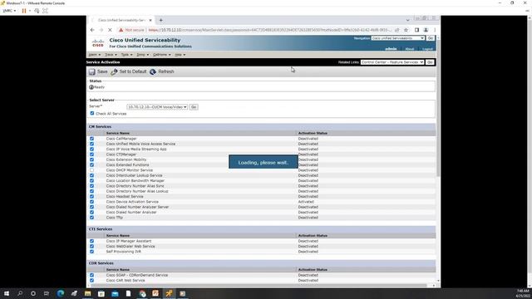The height and width of the screenshot is (299, 532).
Task: Open File Explorer from the taskbar
Action: [x=87, y=293]
